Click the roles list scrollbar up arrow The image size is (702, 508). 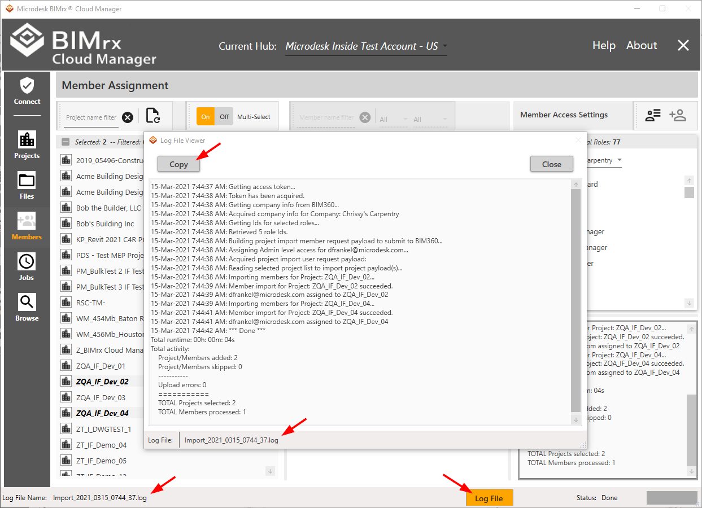(689, 181)
